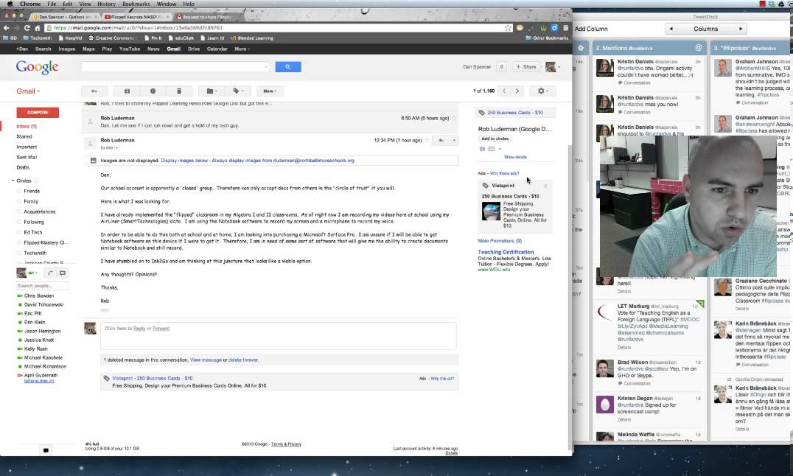
Task: Open the Move to folder dropdown
Action: coord(212,91)
